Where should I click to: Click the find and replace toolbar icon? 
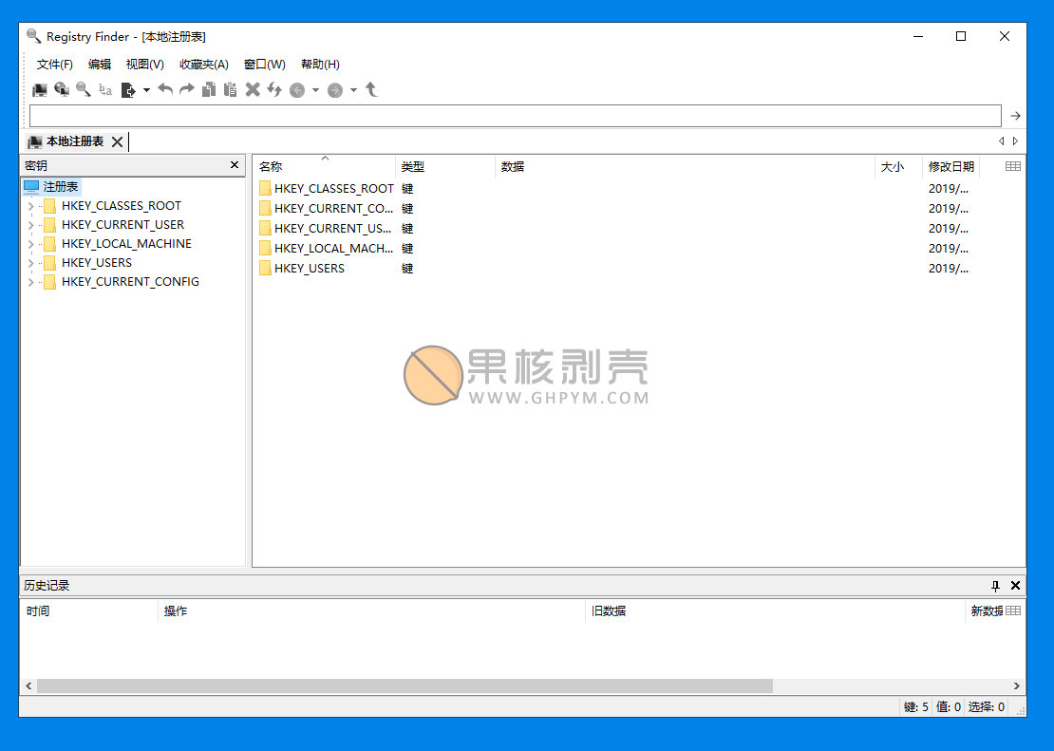point(105,89)
